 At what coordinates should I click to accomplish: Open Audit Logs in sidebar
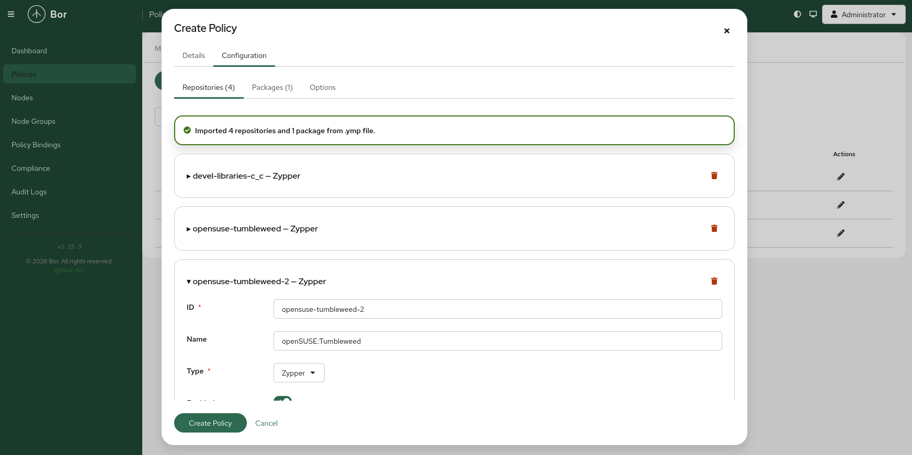[x=70, y=192]
